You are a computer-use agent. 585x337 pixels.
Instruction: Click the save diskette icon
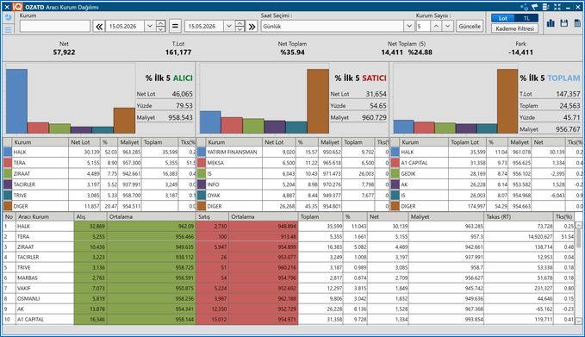564,23
